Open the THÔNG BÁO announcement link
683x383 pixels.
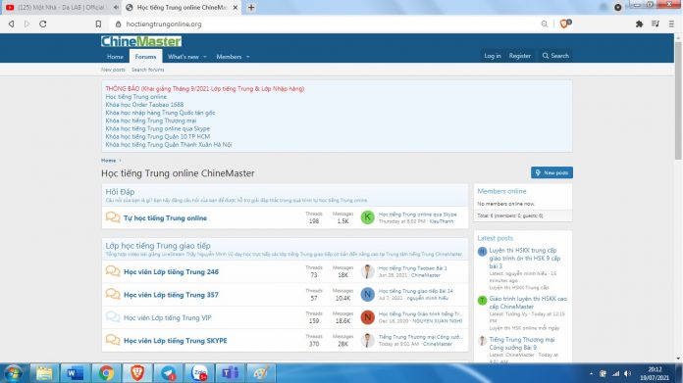coord(205,89)
